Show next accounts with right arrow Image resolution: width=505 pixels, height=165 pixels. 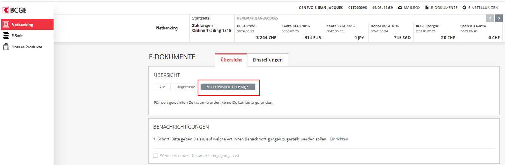click(x=499, y=18)
